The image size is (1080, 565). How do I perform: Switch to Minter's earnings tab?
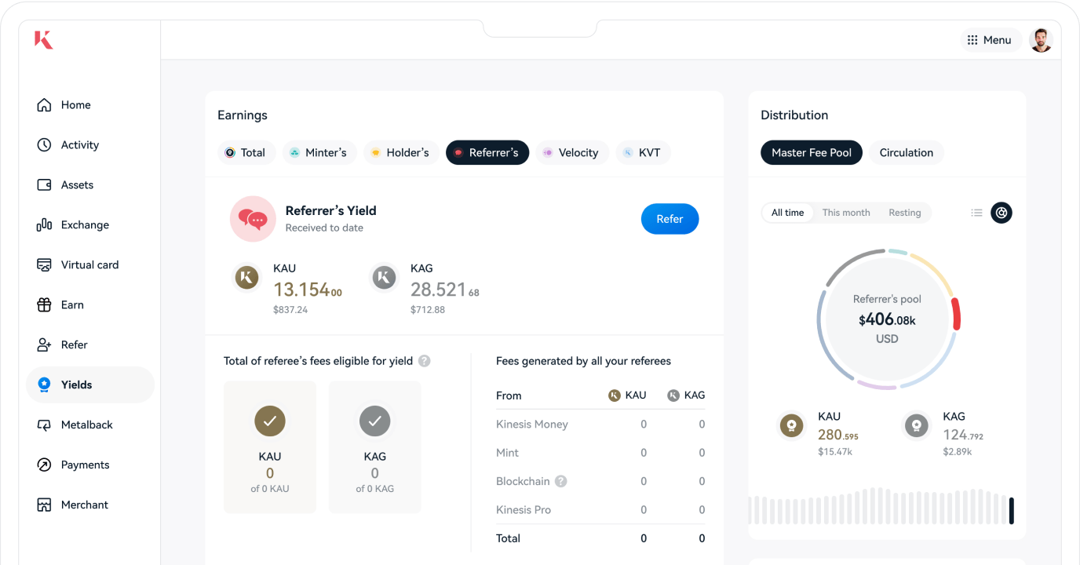point(319,153)
